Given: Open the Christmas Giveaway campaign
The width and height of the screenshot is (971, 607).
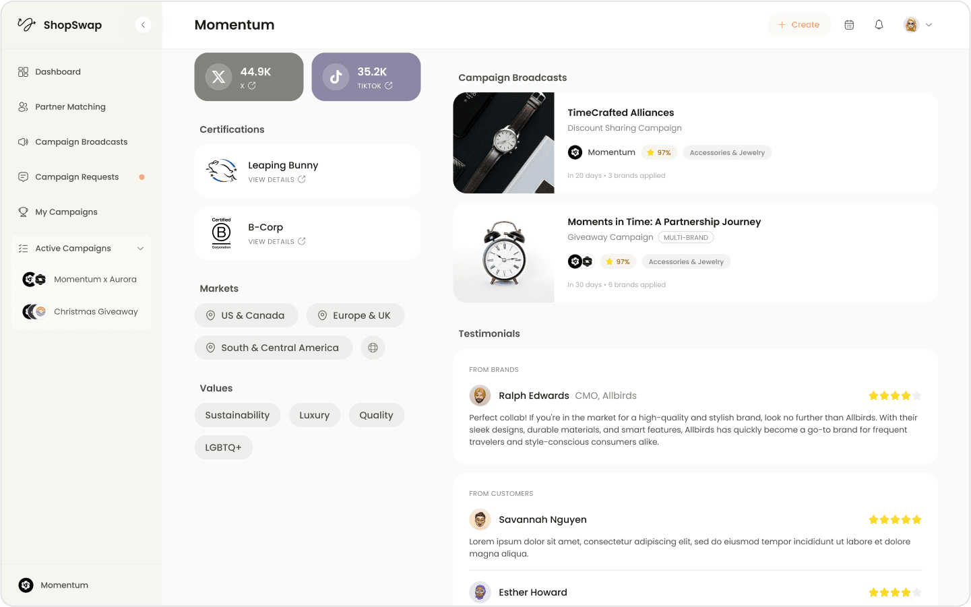Looking at the screenshot, I should (95, 311).
